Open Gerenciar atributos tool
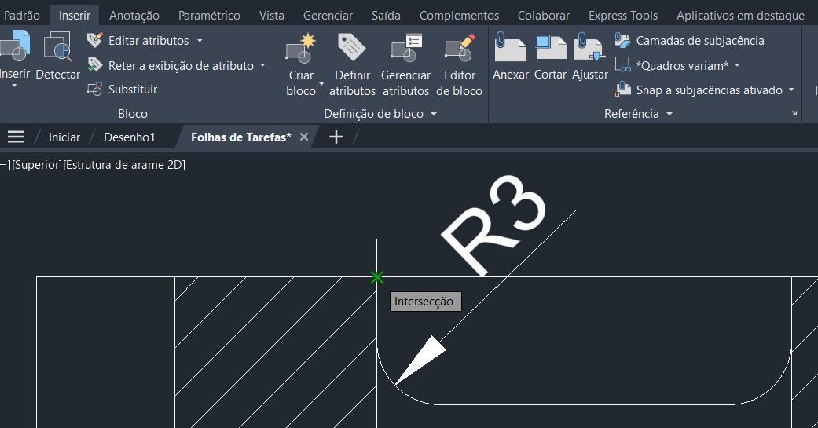 405,49
